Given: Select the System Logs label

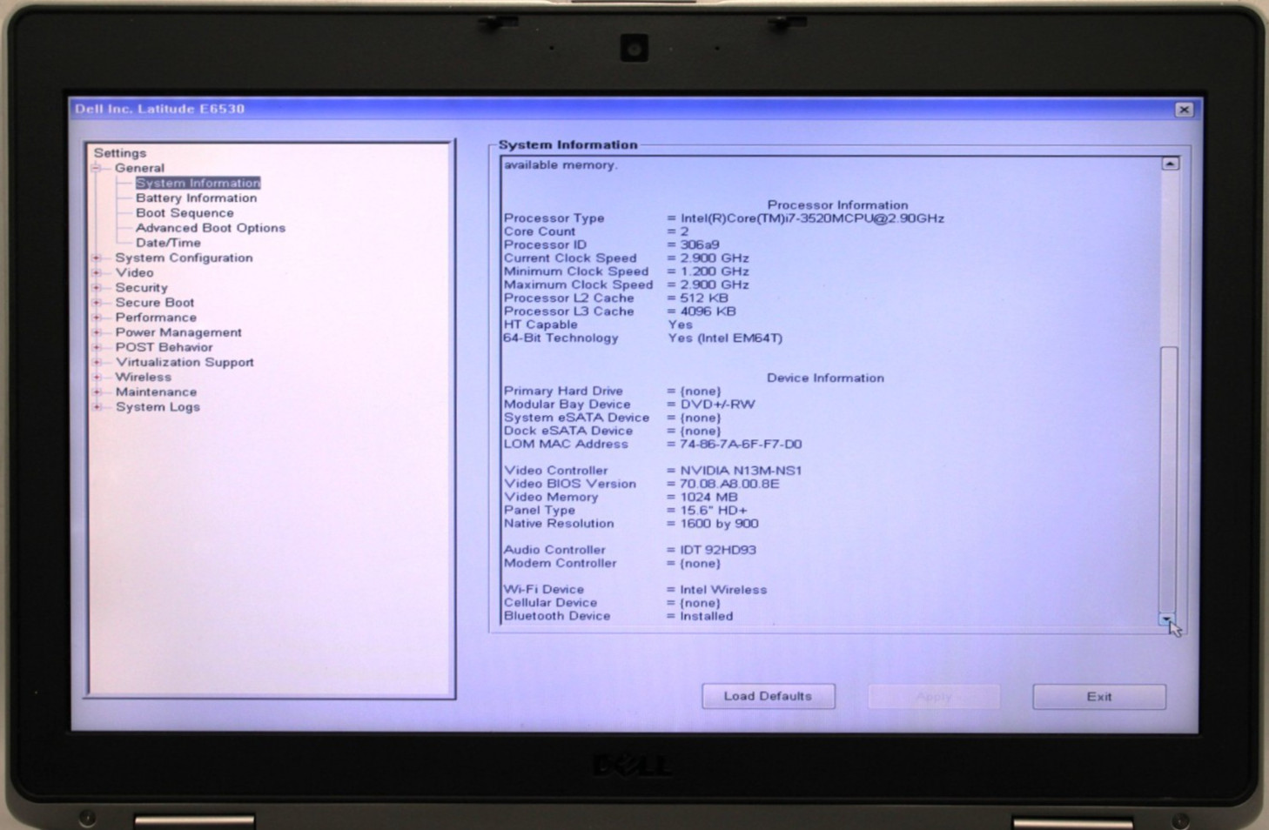Looking at the screenshot, I should point(158,406).
